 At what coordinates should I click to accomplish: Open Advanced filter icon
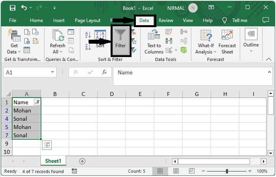[x=134, y=50]
